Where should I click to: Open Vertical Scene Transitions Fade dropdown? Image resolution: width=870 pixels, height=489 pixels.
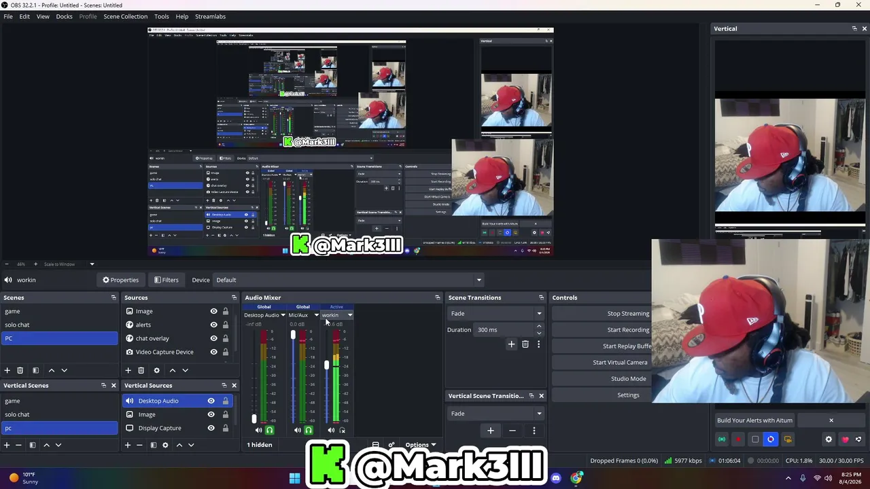pos(495,414)
